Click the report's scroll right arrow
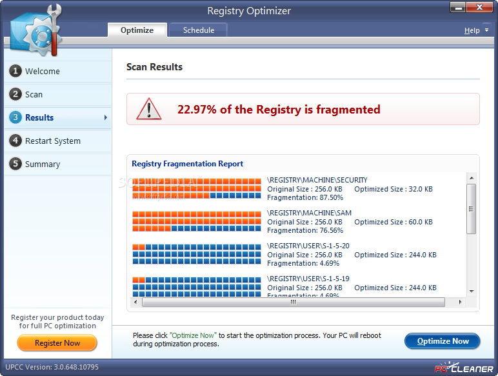 pyautogui.click(x=460, y=302)
